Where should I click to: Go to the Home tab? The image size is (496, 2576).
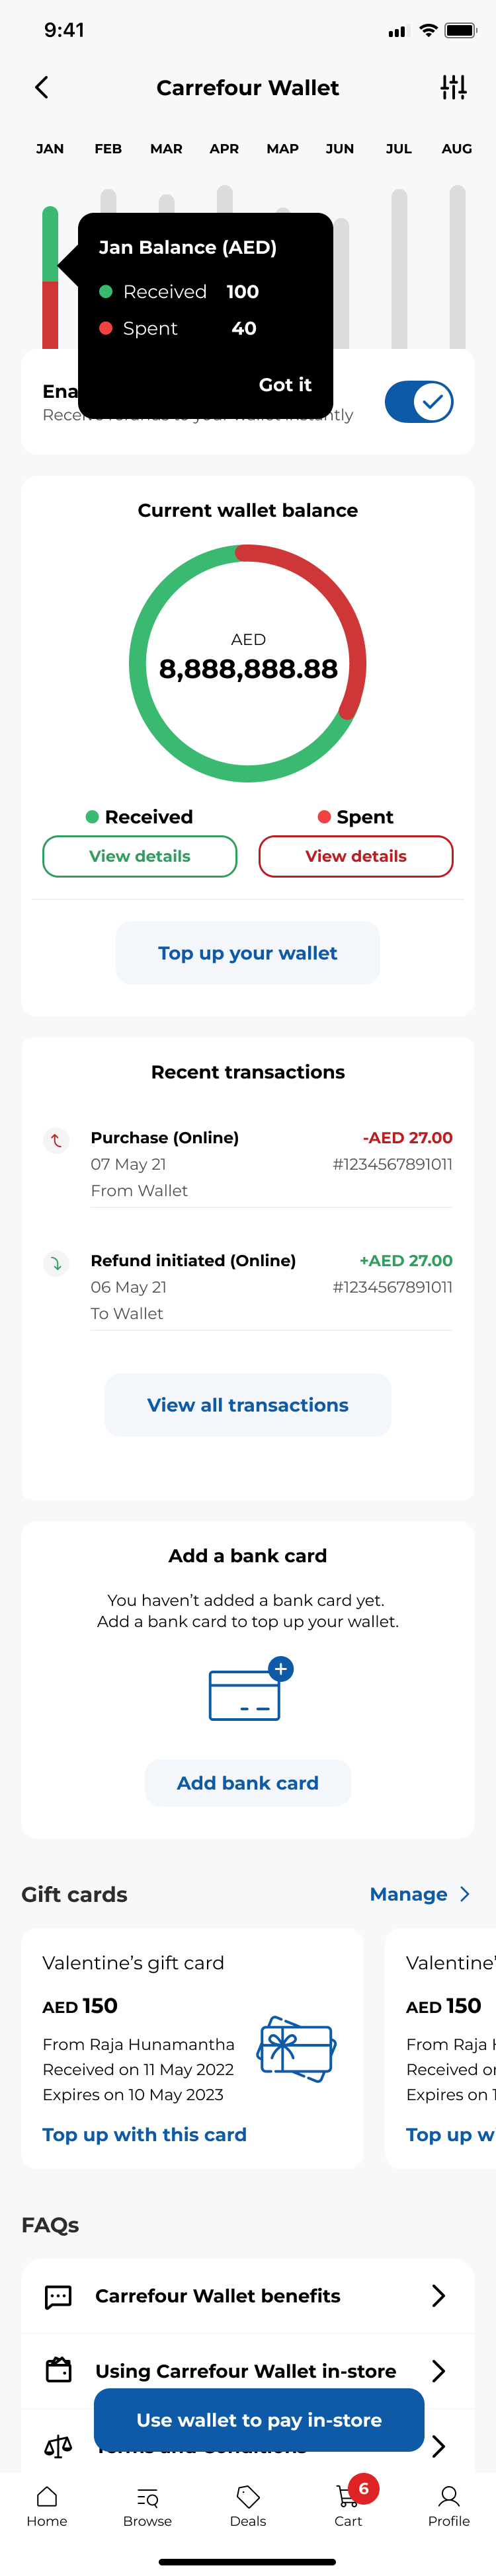[47, 2505]
